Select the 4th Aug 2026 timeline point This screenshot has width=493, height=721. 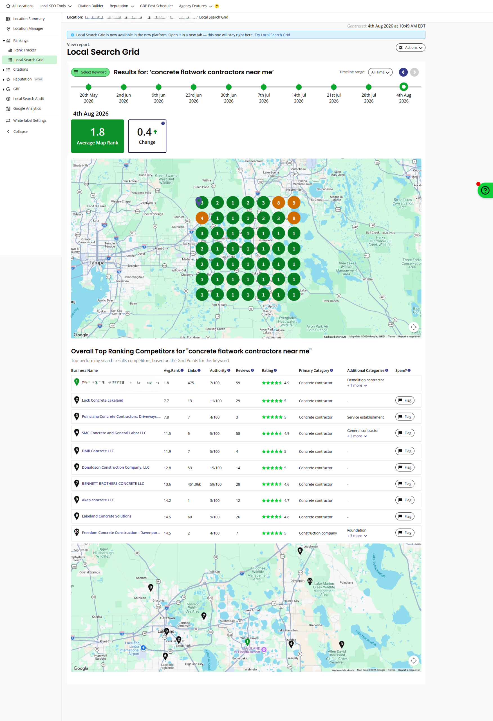[x=404, y=87]
